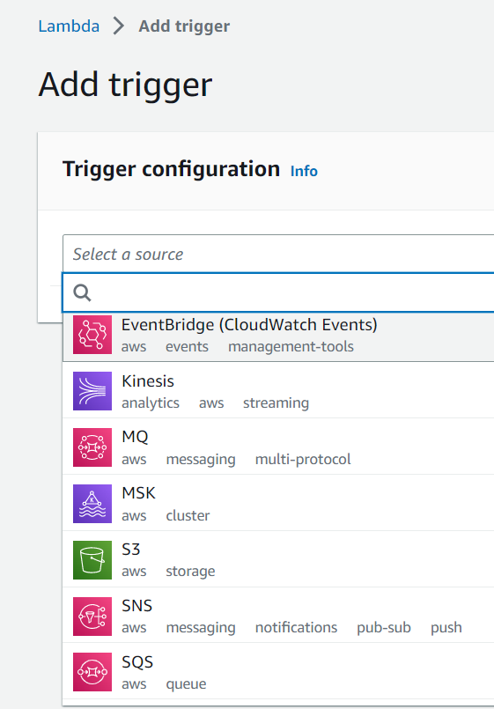Click the EventBridge service icon
The image size is (494, 709).
coord(92,335)
